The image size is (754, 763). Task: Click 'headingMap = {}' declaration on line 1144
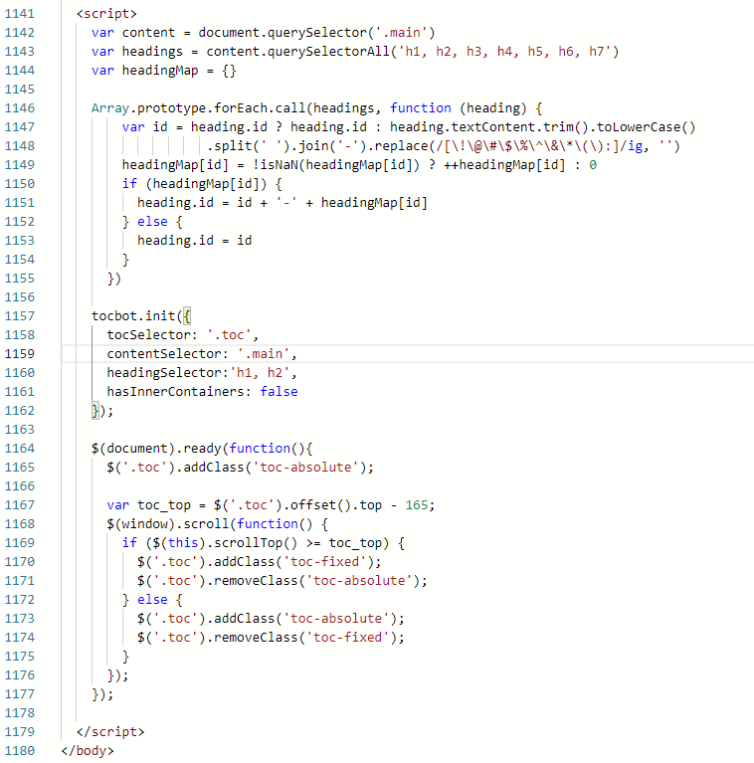pyautogui.click(x=179, y=71)
